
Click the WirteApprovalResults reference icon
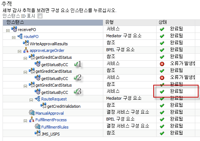26,43
